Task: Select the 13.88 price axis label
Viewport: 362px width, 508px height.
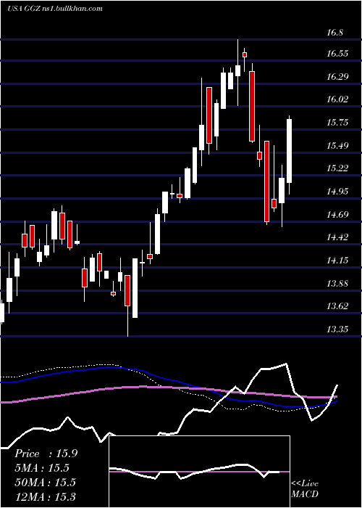Action: coord(337,284)
